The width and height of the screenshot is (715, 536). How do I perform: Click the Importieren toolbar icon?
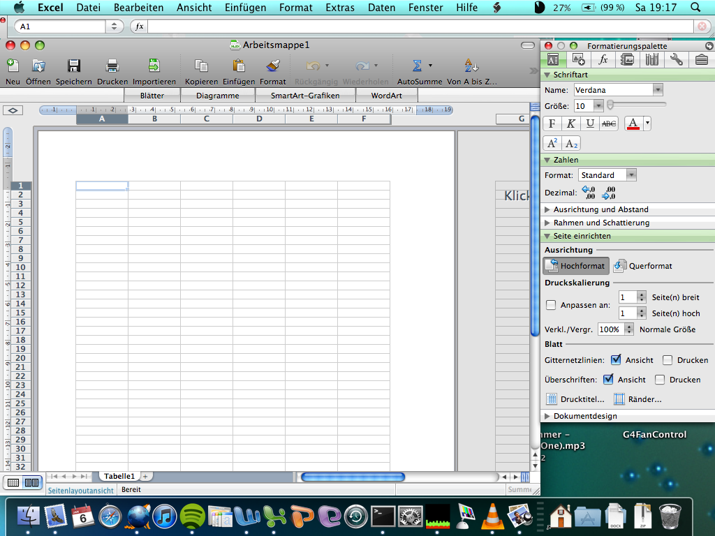(x=154, y=66)
